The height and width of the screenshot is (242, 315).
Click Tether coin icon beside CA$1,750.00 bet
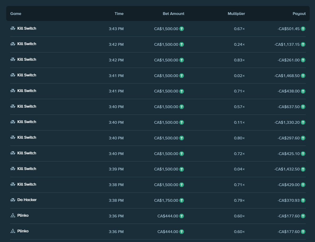pos(182,200)
